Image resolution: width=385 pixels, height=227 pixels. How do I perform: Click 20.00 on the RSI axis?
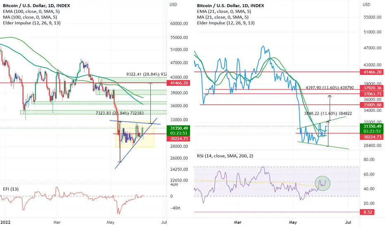coord(369,203)
